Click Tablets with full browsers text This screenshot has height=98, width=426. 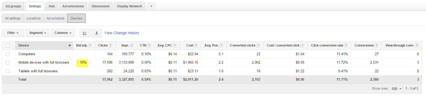(x=38, y=71)
